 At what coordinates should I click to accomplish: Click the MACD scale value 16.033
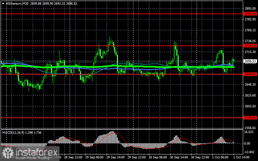pyautogui.click(x=249, y=132)
